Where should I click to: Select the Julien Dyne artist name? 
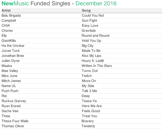(x=10, y=61)
